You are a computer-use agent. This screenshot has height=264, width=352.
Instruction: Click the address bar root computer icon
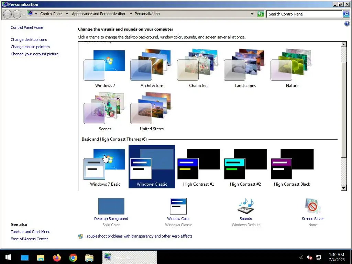click(x=30, y=14)
